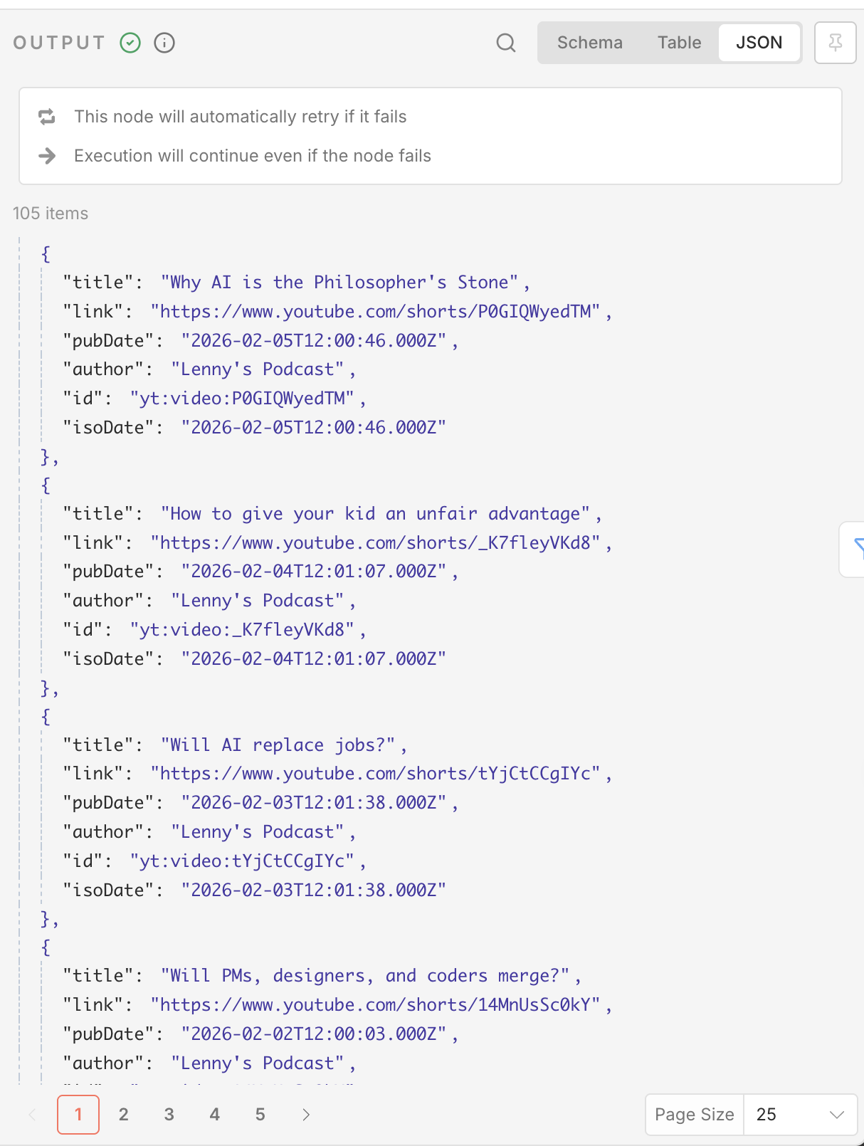864x1146 pixels.
Task: Pin the output data with pin icon
Action: (x=836, y=43)
